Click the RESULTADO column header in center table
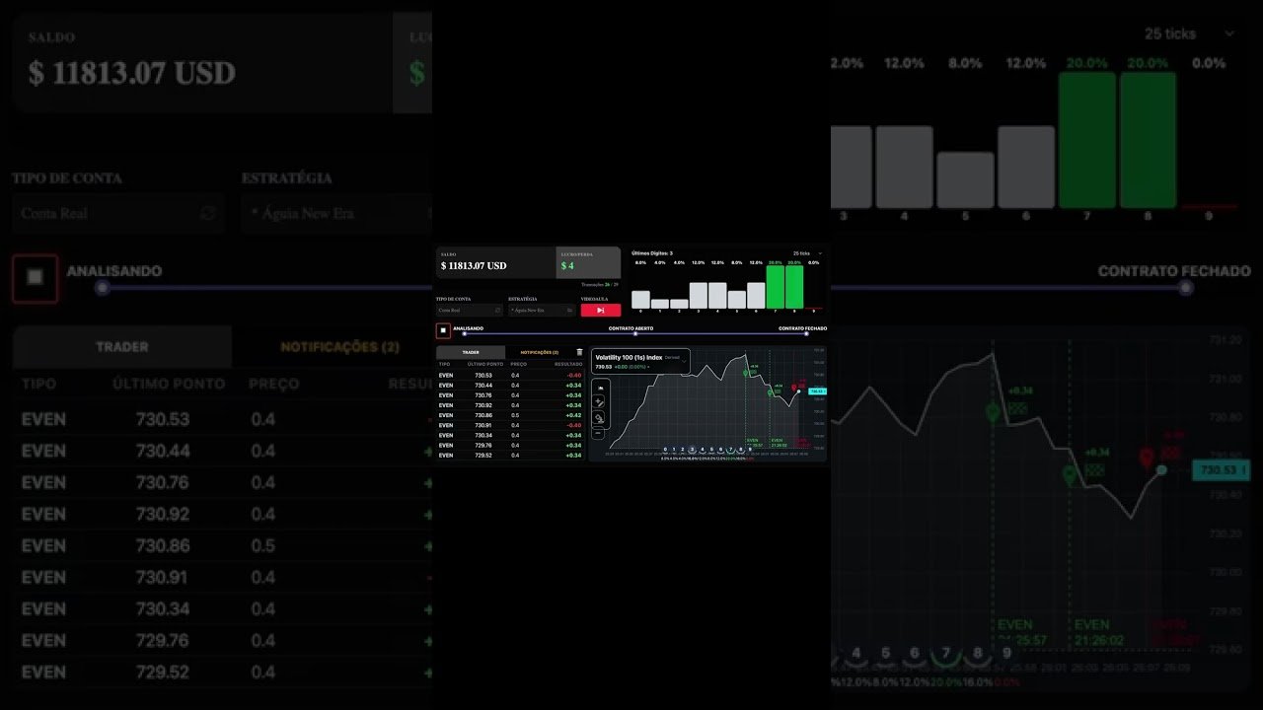Viewport: 1263px width, 710px height. 568,364
